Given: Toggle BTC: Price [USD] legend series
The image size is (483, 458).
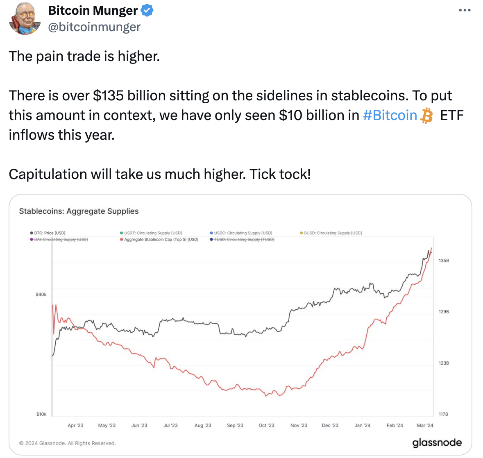Looking at the screenshot, I should click(x=48, y=233).
